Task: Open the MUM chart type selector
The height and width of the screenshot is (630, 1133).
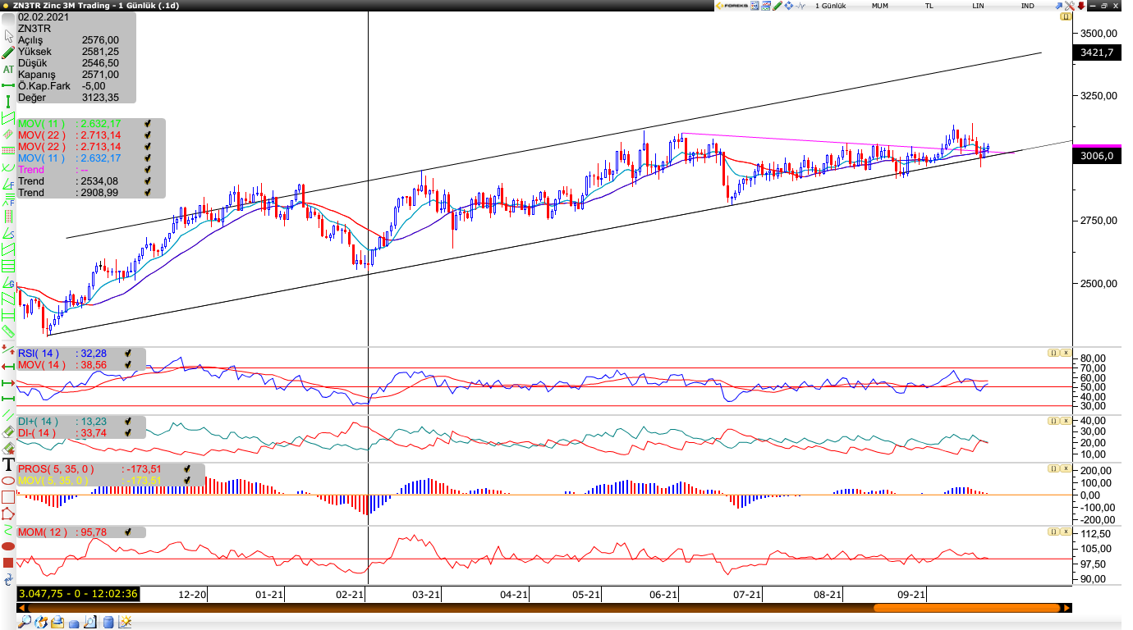Action: (x=880, y=6)
